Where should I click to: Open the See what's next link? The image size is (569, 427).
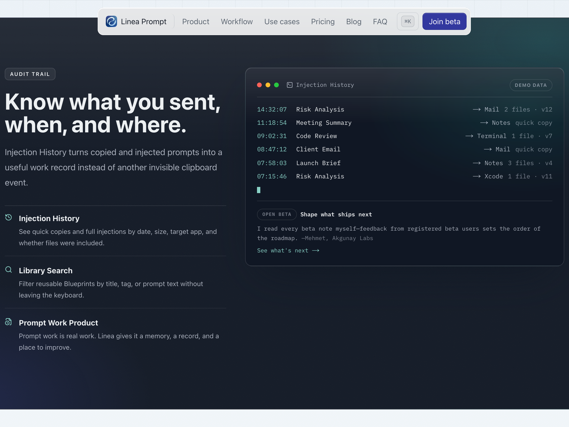click(288, 251)
